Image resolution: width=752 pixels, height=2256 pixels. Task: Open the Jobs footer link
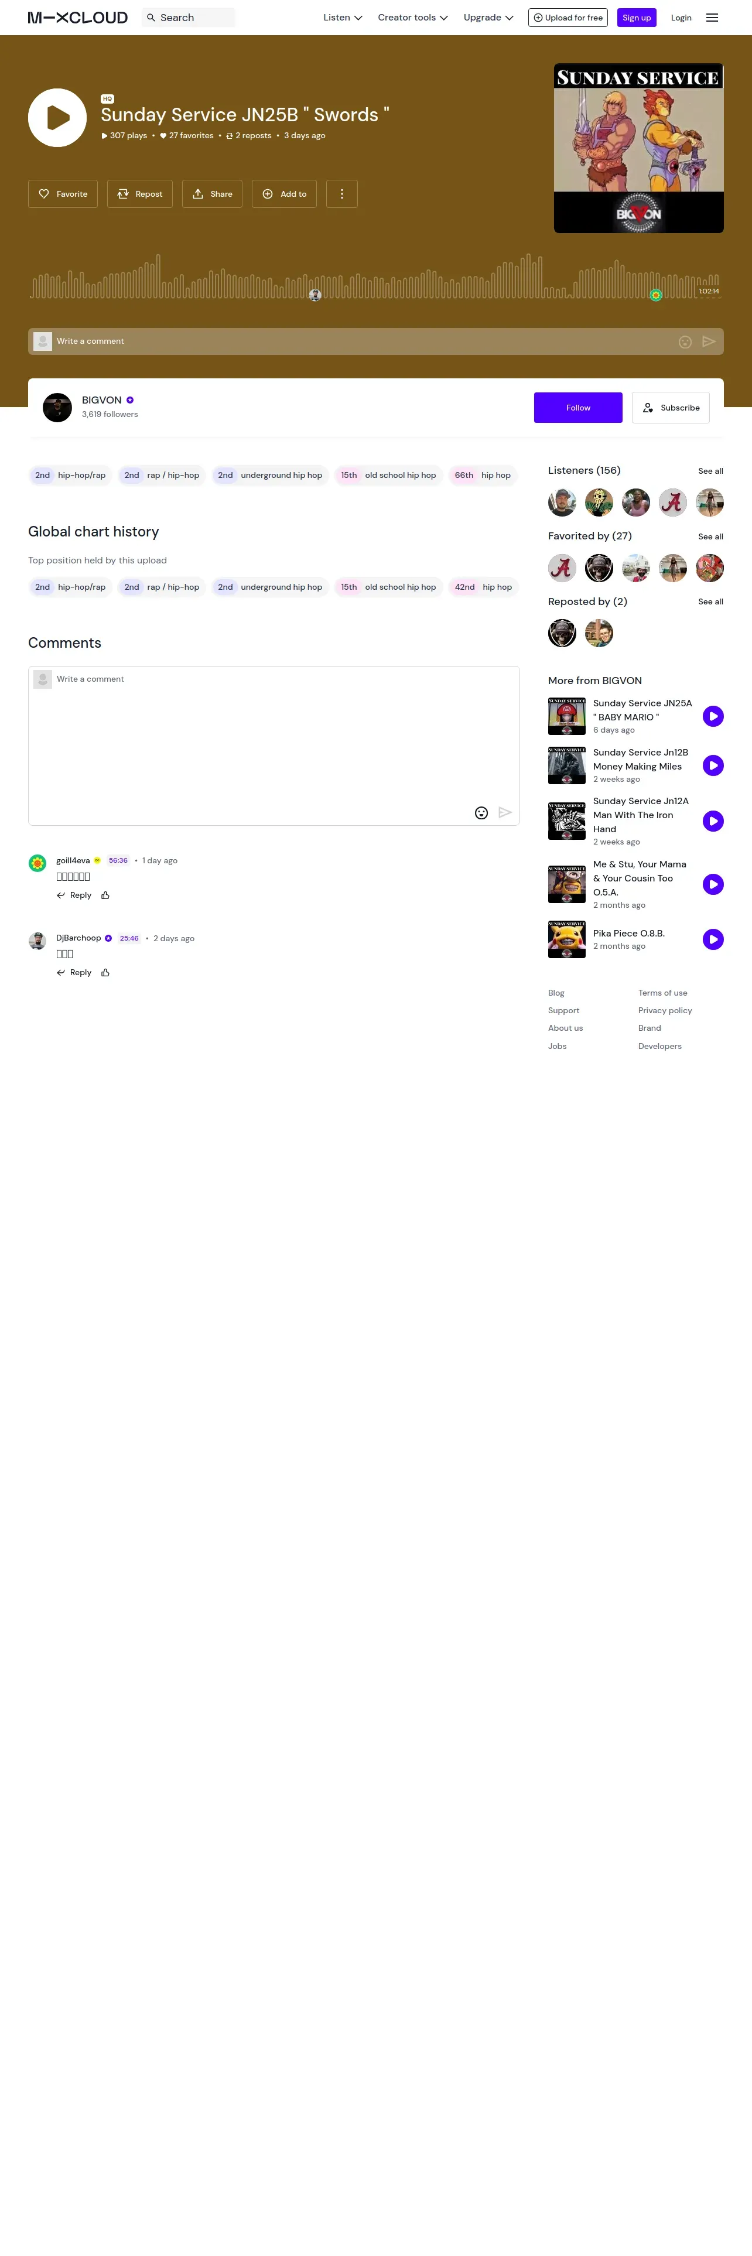pyautogui.click(x=558, y=1047)
